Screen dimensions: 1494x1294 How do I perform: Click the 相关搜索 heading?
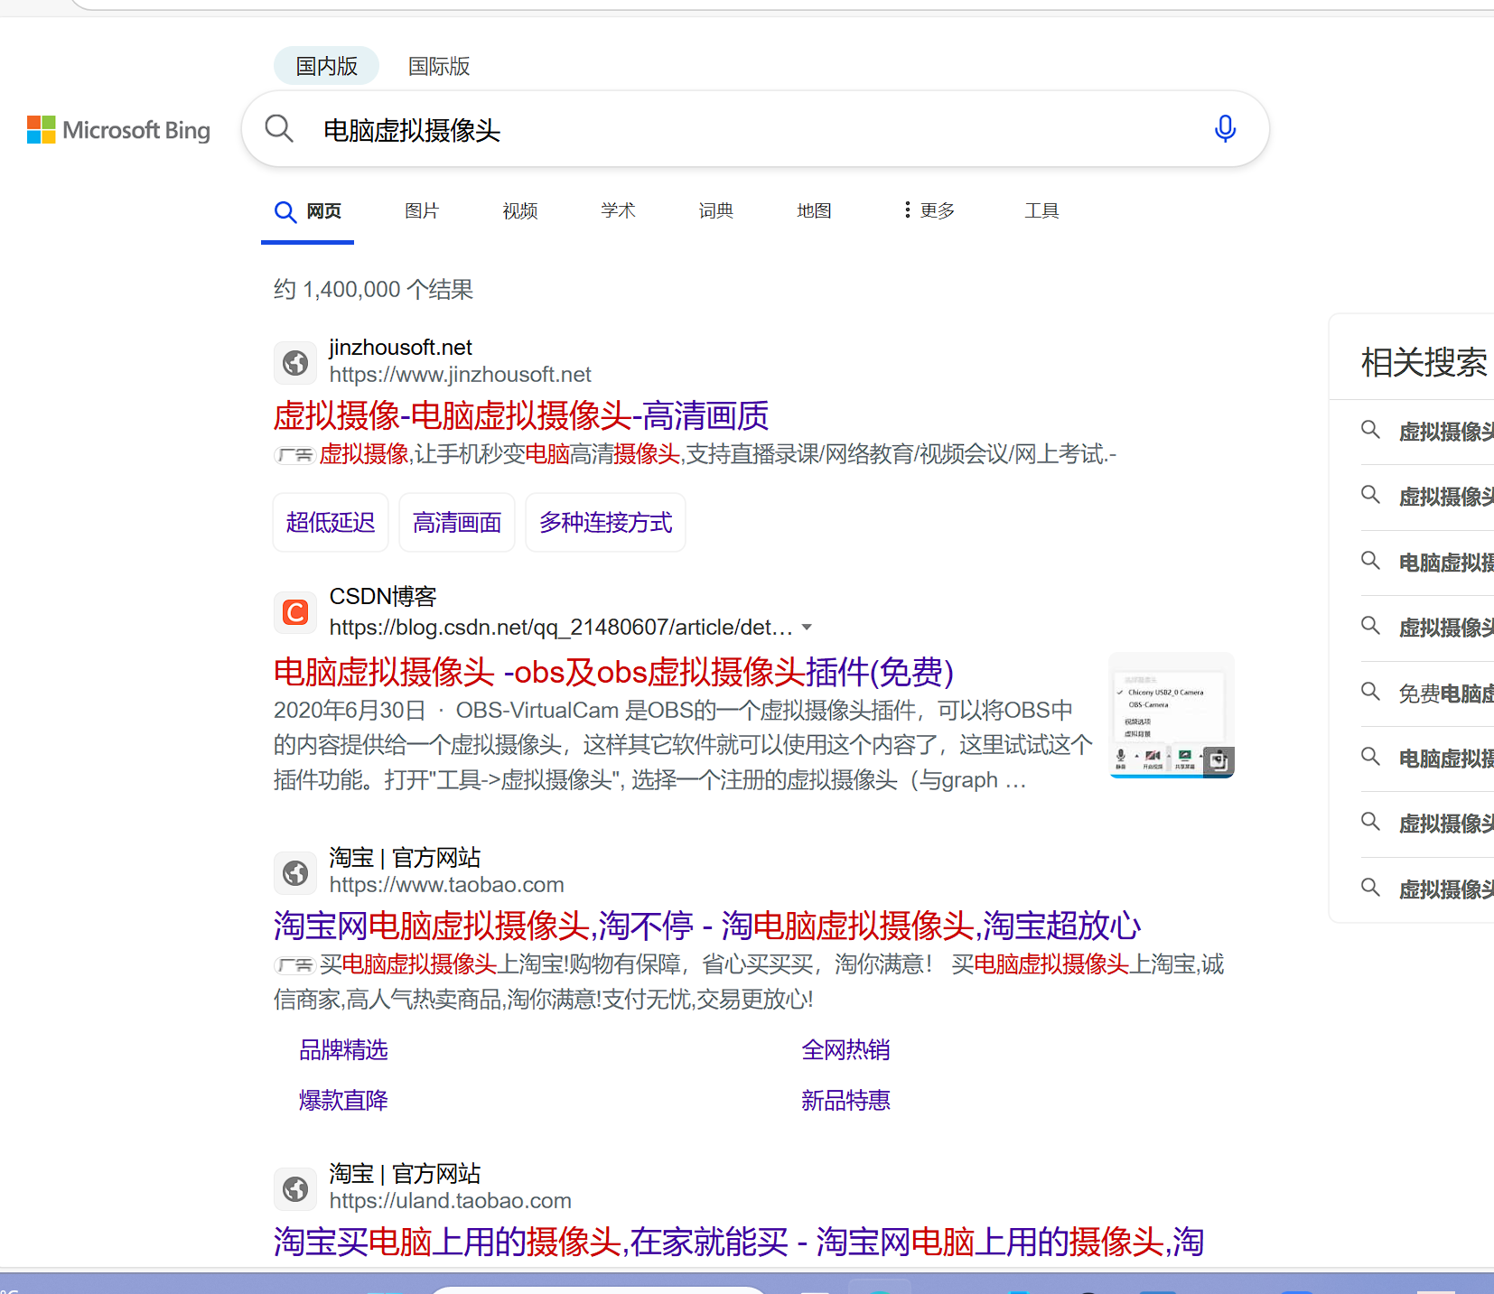1424,362
